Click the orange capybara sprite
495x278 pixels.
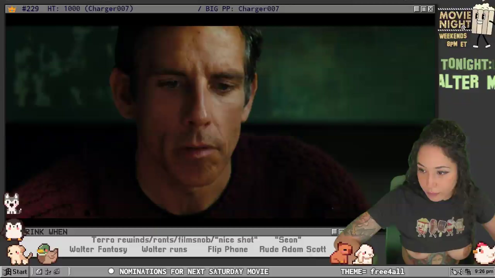tap(342, 253)
